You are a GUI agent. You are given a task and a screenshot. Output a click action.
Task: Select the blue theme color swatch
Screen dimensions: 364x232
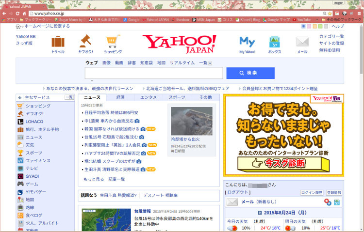tap(303, 26)
